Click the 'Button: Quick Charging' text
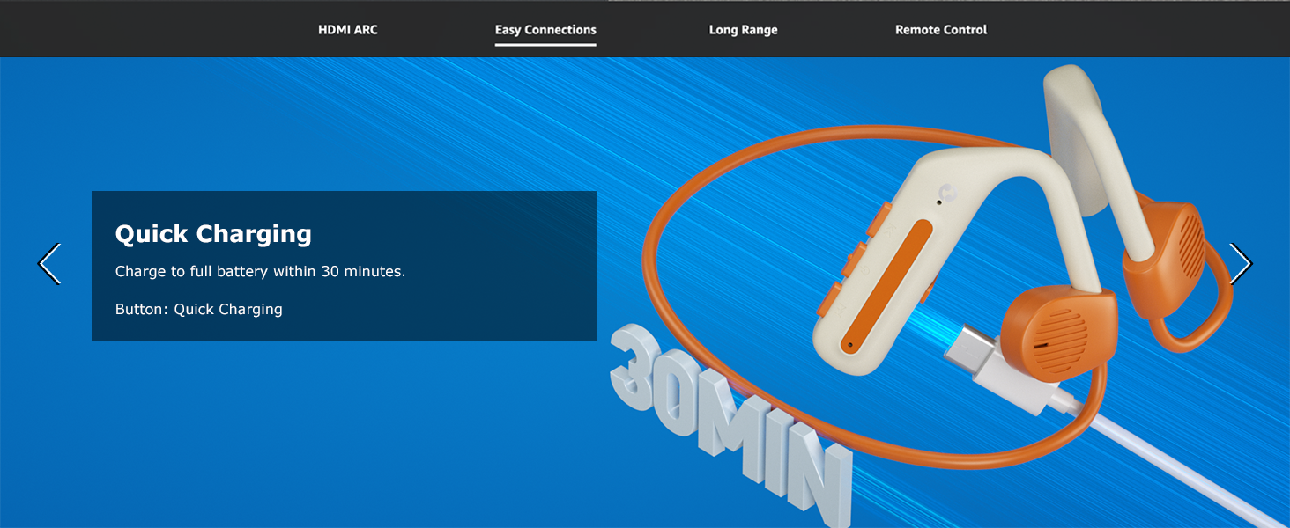The width and height of the screenshot is (1290, 528). tap(198, 310)
